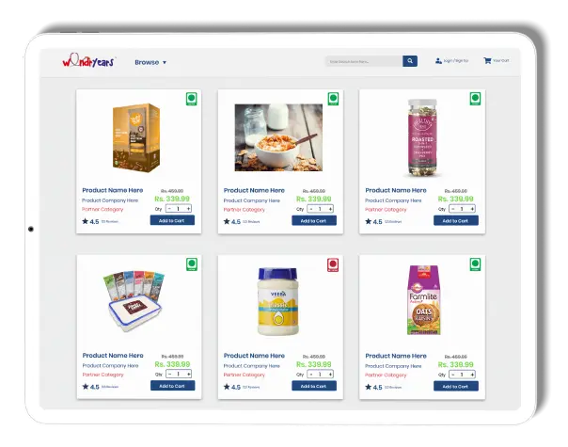Increase quantity on roasted mix jar product
This screenshot has width=568, height=447.
472,209
